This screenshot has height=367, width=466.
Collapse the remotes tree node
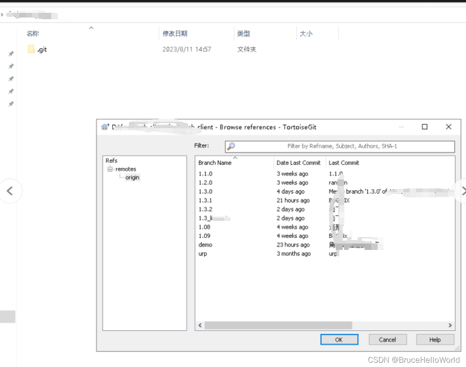(x=110, y=169)
